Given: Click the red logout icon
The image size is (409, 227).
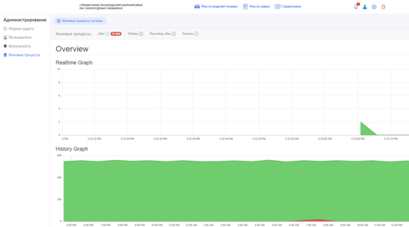Looking at the screenshot, I should pyautogui.click(x=384, y=7).
